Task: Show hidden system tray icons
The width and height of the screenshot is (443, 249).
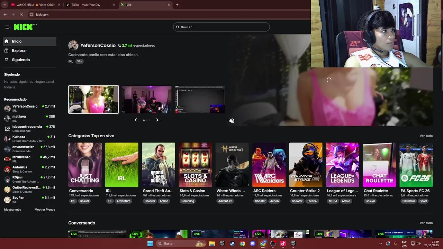Action: click(380, 243)
